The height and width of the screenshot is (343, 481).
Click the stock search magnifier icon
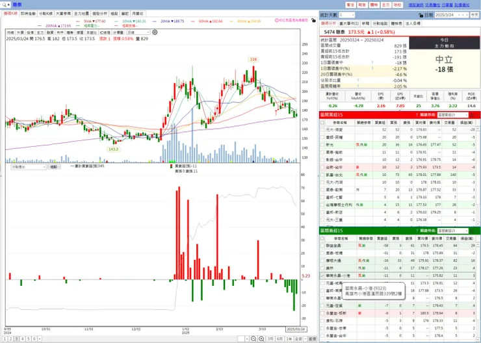(x=5, y=5)
